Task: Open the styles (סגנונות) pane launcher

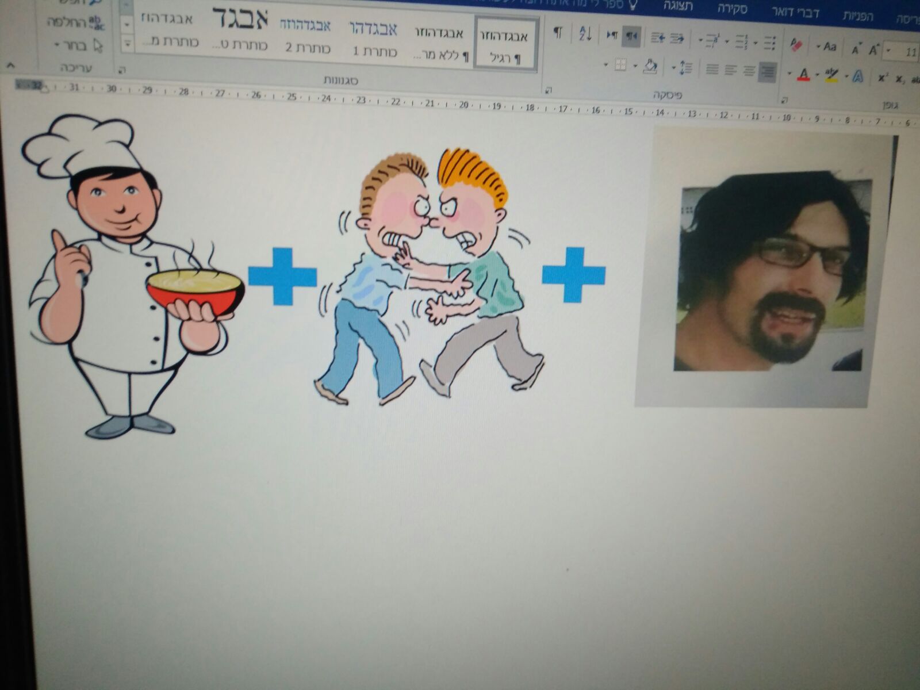Action: click(x=122, y=70)
